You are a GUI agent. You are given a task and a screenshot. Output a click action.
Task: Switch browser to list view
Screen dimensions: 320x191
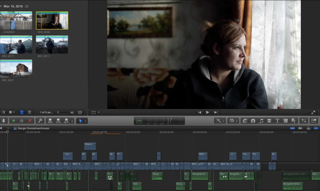(29, 112)
